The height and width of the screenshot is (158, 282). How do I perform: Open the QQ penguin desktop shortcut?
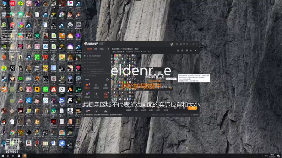point(4,122)
